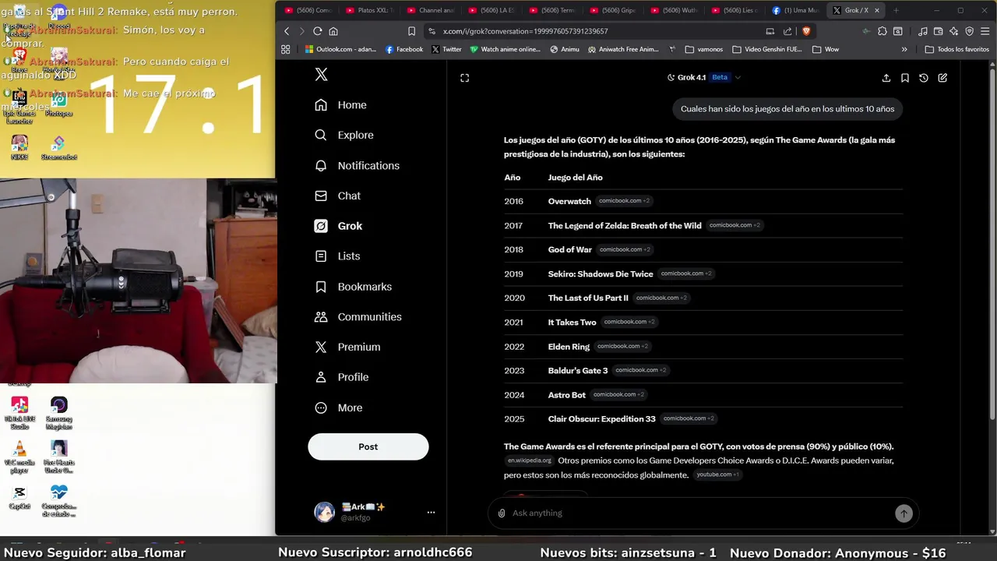Open a new browser tab
This screenshot has height=561, width=997.
896,10
